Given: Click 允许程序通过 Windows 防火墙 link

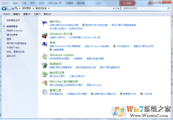Looking at the screenshot, I should (85, 37).
